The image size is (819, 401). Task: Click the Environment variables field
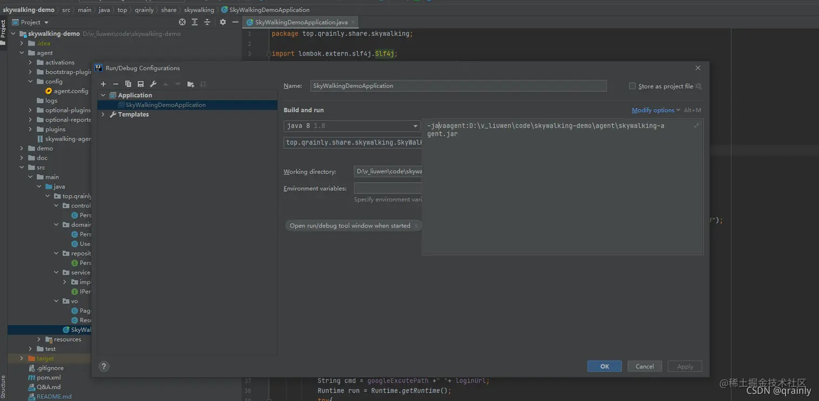pyautogui.click(x=388, y=189)
